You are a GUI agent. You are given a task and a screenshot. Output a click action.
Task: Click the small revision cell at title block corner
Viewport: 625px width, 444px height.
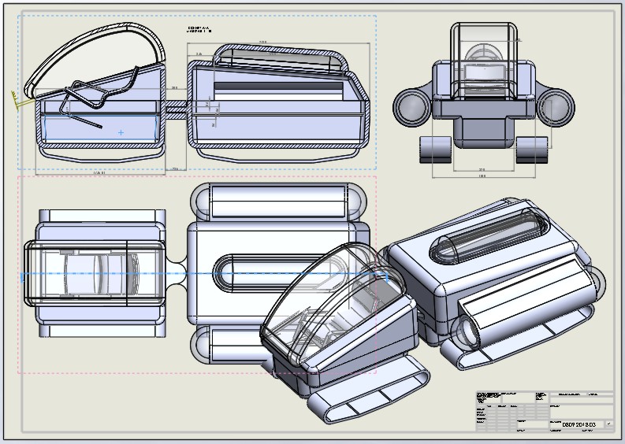click(609, 424)
